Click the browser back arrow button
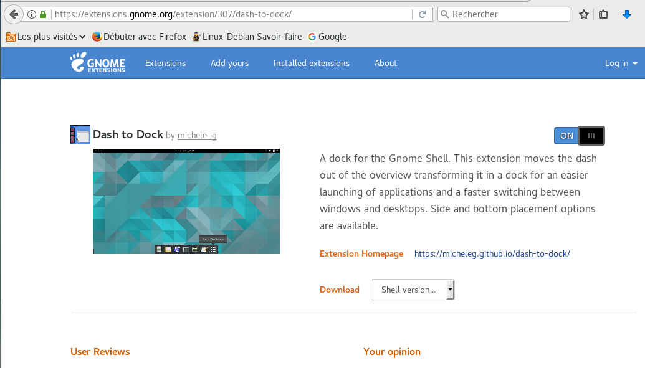Viewport: 645px width, 368px height. [x=13, y=14]
